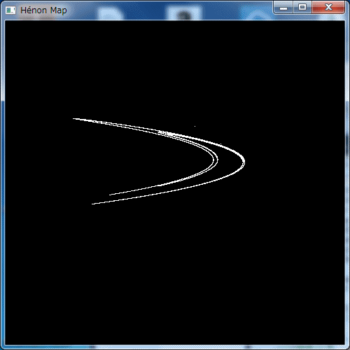The width and height of the screenshot is (350, 350).
Task: Maximize the Hénon Map window
Action: point(302,7)
